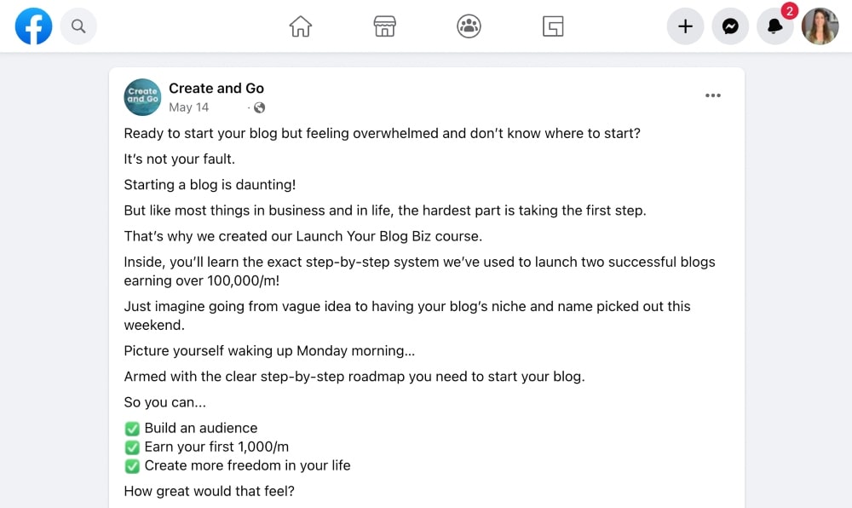Open Messenger chats icon
Screen dimensions: 852x508
tap(730, 26)
